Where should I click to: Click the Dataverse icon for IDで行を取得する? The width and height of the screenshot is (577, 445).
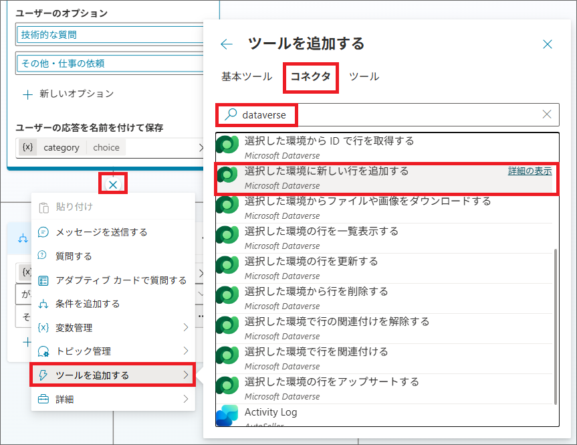click(x=227, y=145)
